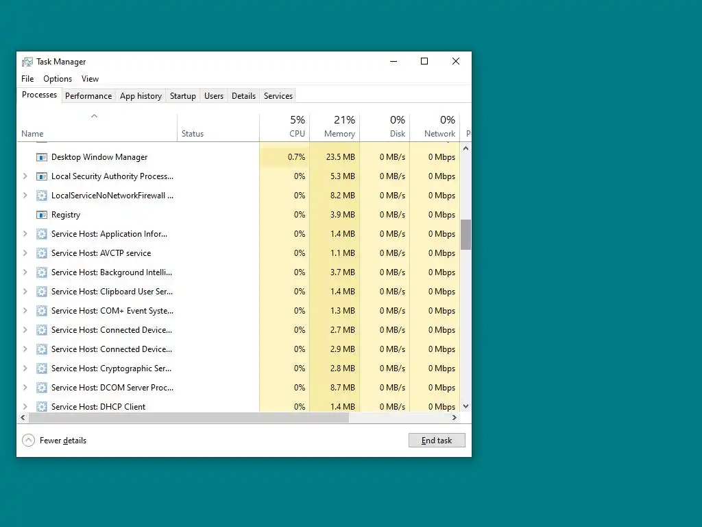Click the Clipboard User Service gear icon

[42, 292]
